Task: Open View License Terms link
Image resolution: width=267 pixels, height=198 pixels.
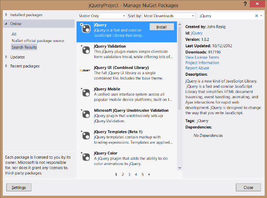Action: pos(202,57)
